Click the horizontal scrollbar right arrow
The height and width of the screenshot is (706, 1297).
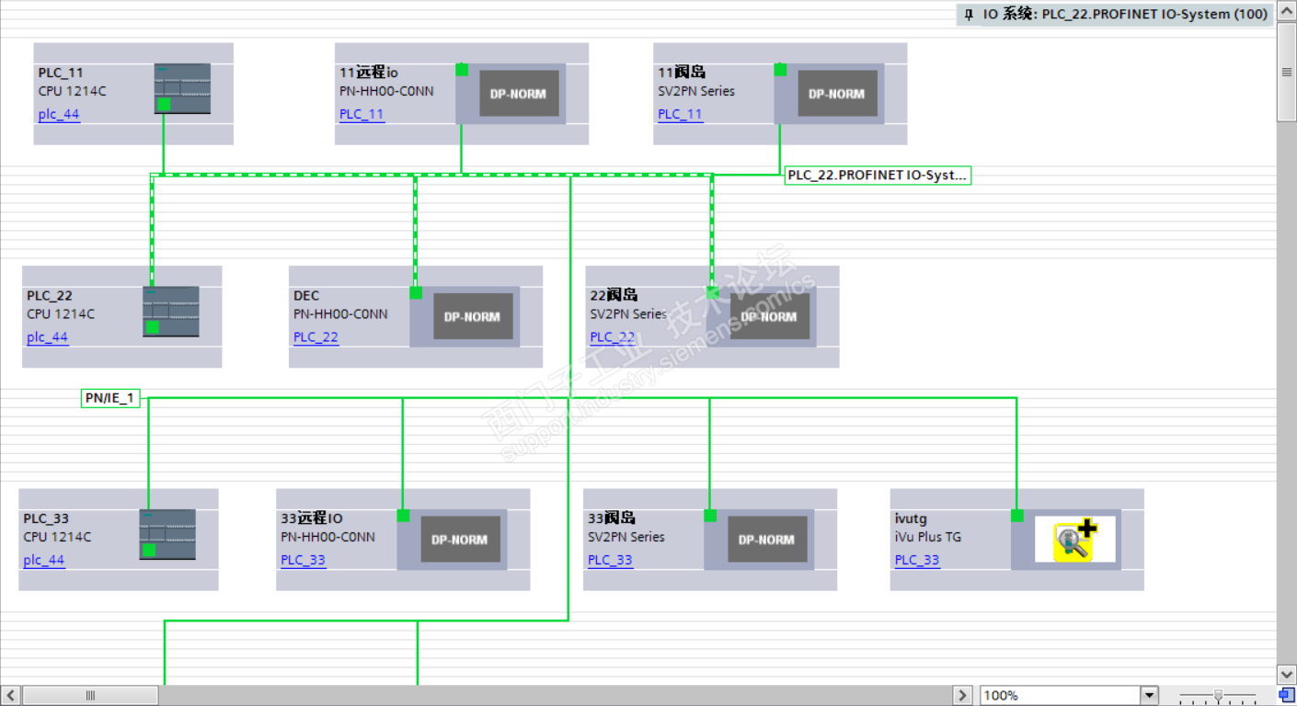[x=962, y=696]
